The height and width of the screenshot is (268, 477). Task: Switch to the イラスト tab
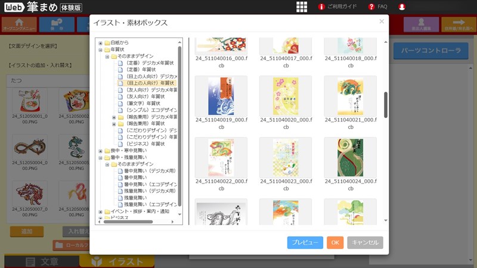pyautogui.click(x=117, y=261)
